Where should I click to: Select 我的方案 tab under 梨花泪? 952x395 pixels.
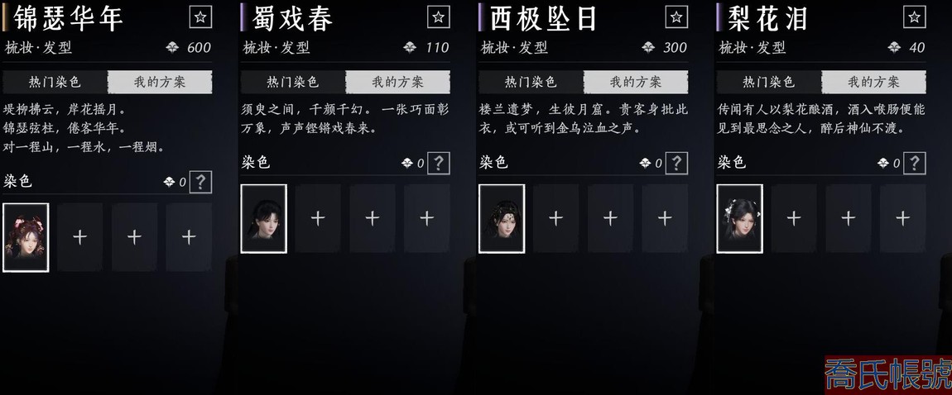pyautogui.click(x=873, y=82)
